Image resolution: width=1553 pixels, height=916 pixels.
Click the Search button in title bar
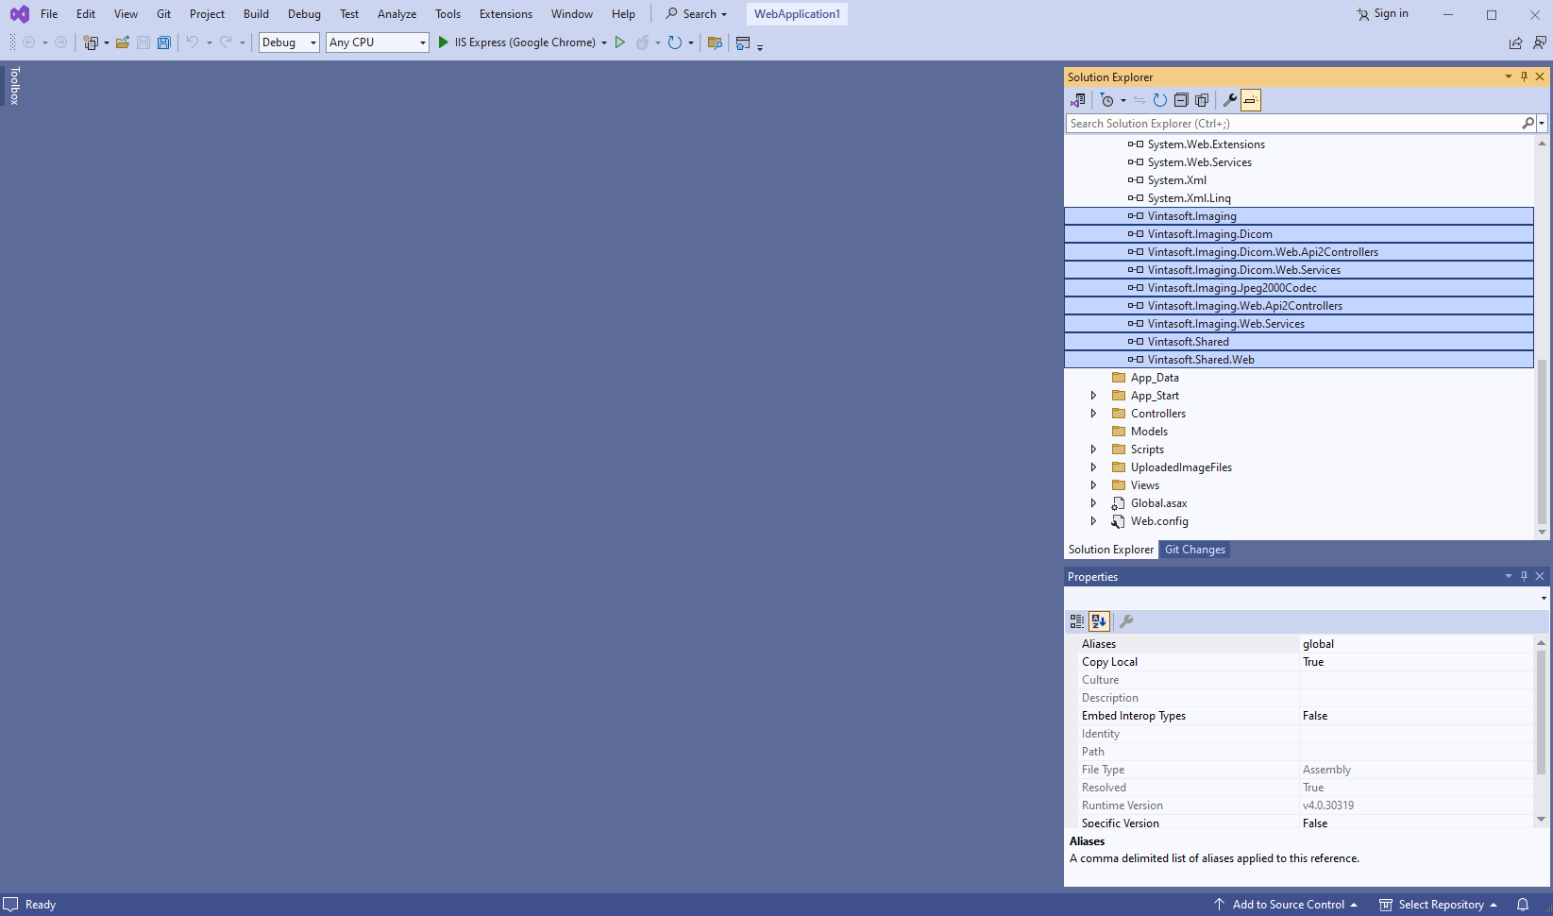[697, 14]
